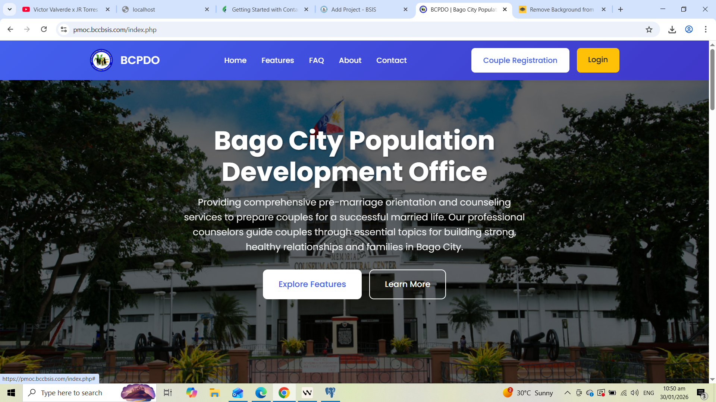Screen dimensions: 716x402
Task: Switch to the localhost tab
Action: coord(164,9)
